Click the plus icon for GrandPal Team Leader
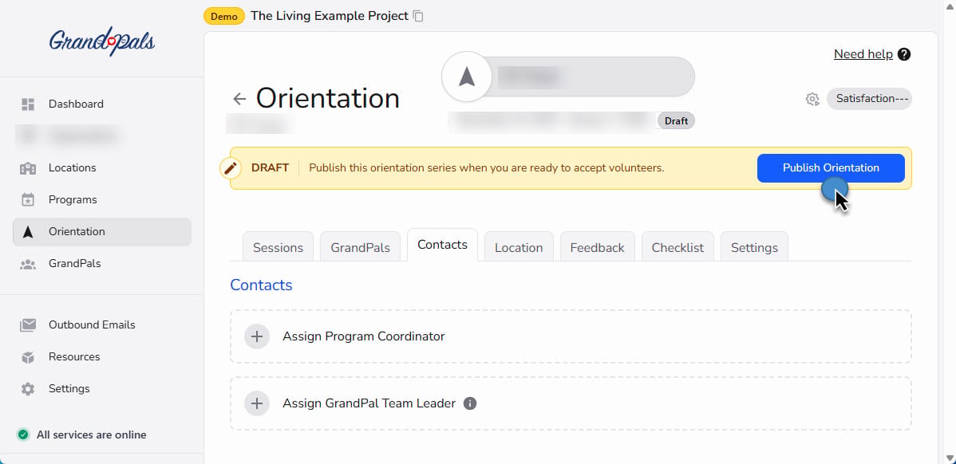Image resolution: width=956 pixels, height=464 pixels. coord(257,403)
